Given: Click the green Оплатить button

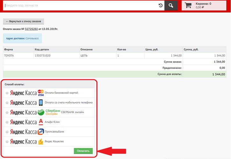Looking at the screenshot, I should 83,151.
